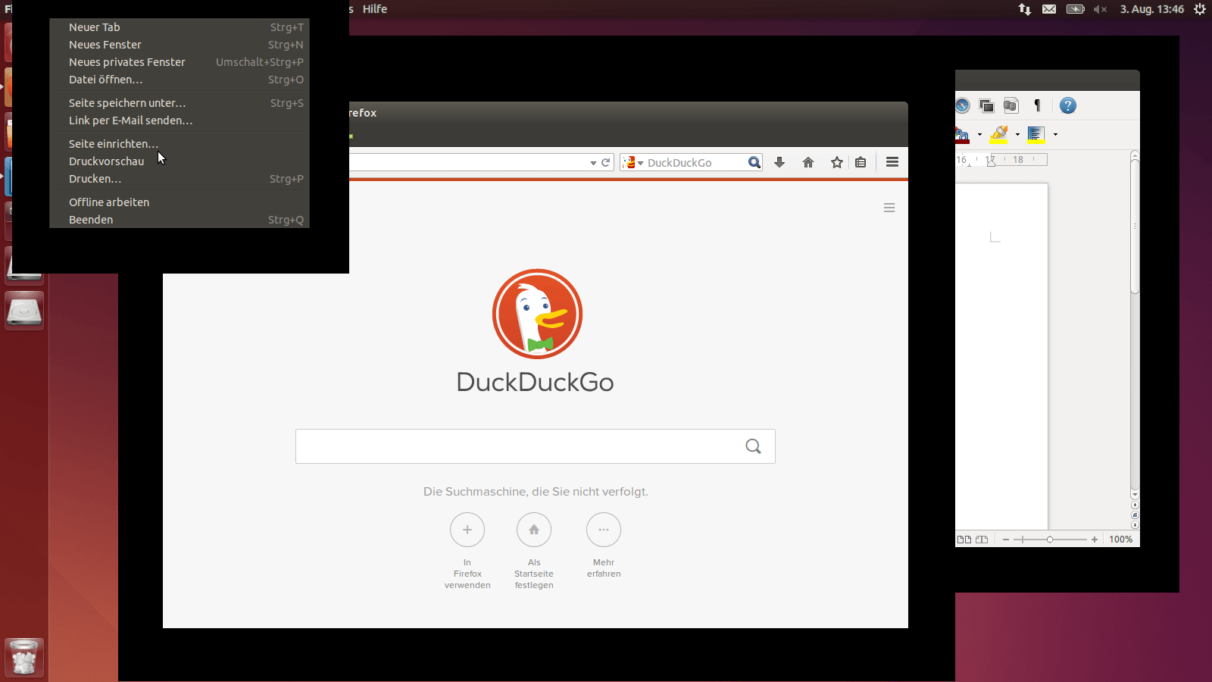This screenshot has height=682, width=1212.
Task: Open the search engine selector dropdown
Action: click(x=633, y=163)
